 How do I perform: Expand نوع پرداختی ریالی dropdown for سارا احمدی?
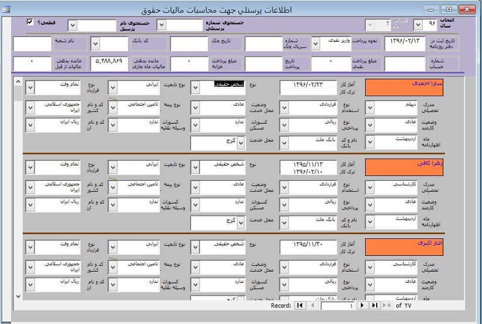(x=284, y=125)
